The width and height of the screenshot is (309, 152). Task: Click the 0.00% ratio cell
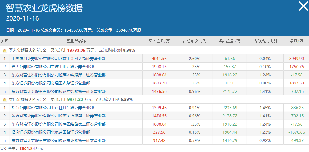pyautogui.click(x=265, y=83)
